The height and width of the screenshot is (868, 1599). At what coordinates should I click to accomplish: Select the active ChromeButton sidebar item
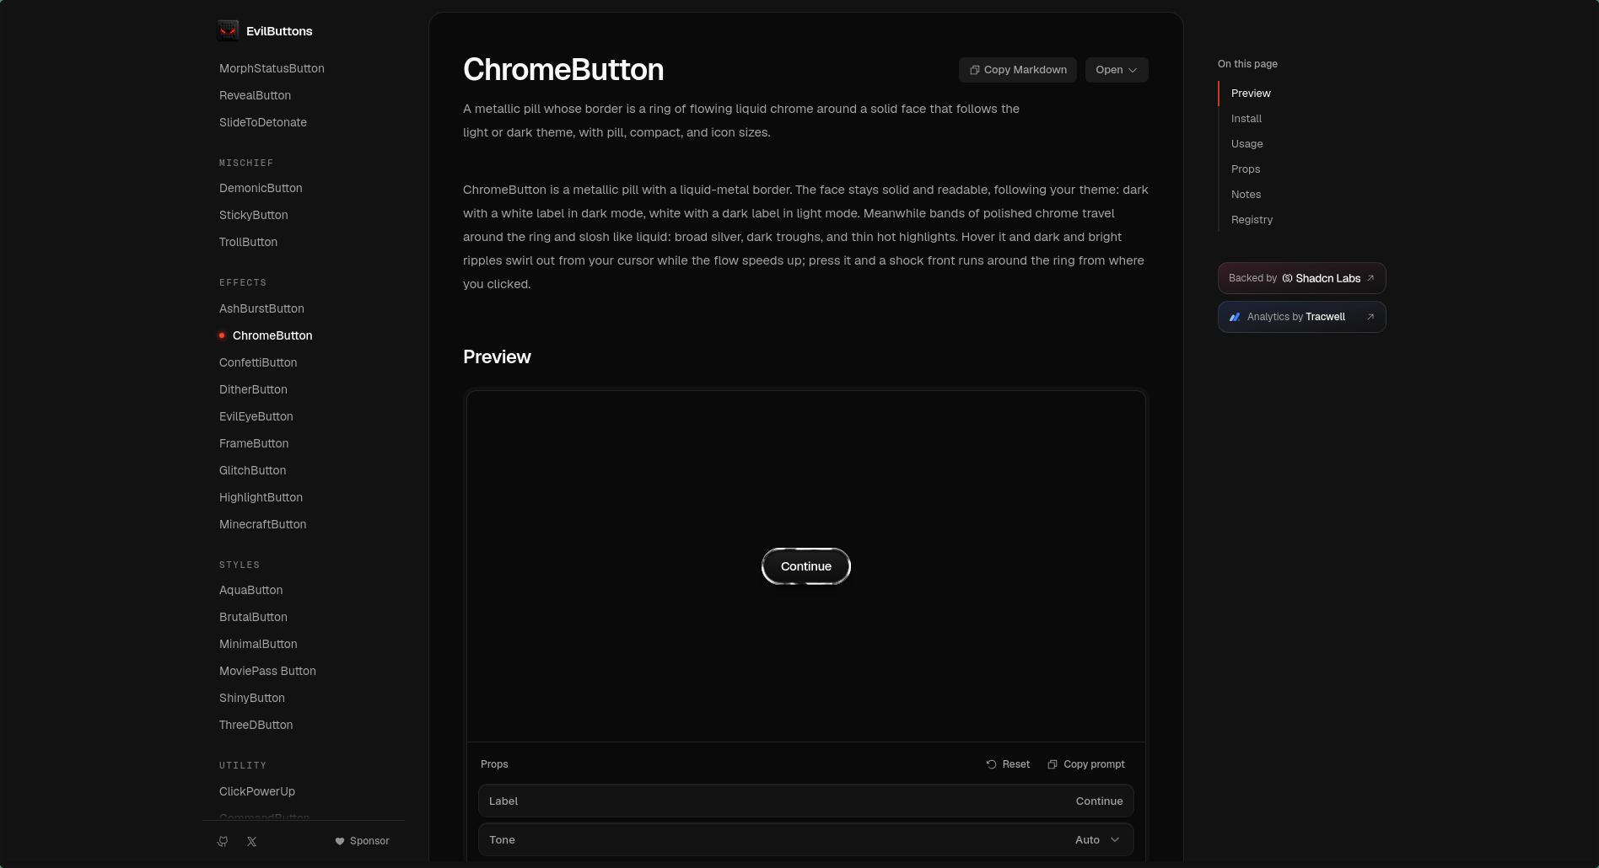point(272,335)
